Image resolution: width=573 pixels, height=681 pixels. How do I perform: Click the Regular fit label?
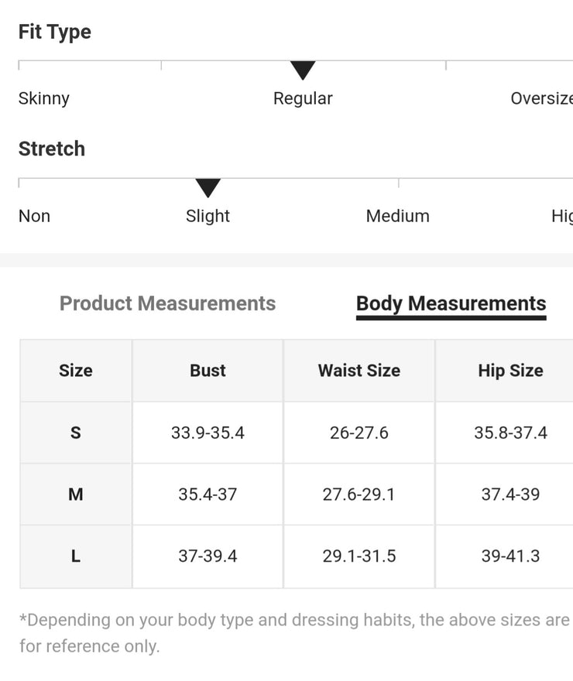[x=303, y=98]
